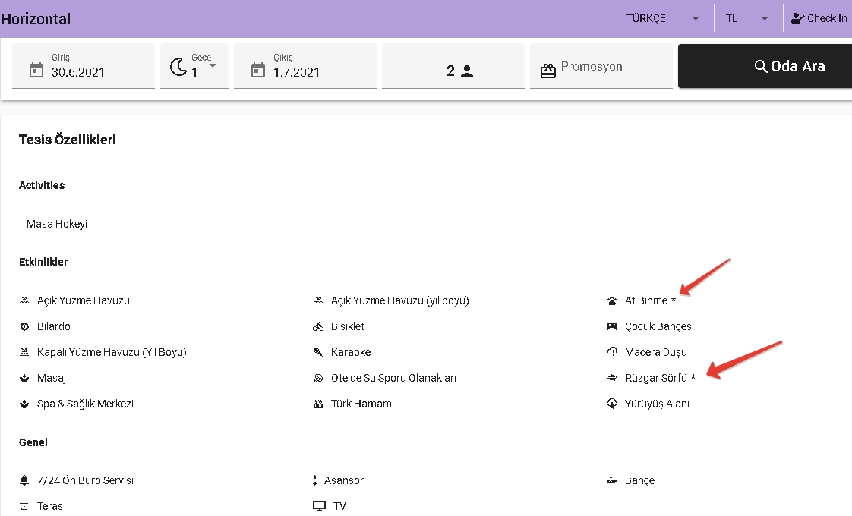852x516 pixels.
Task: Click the calendar icon in Giriş field
Action: point(36,71)
